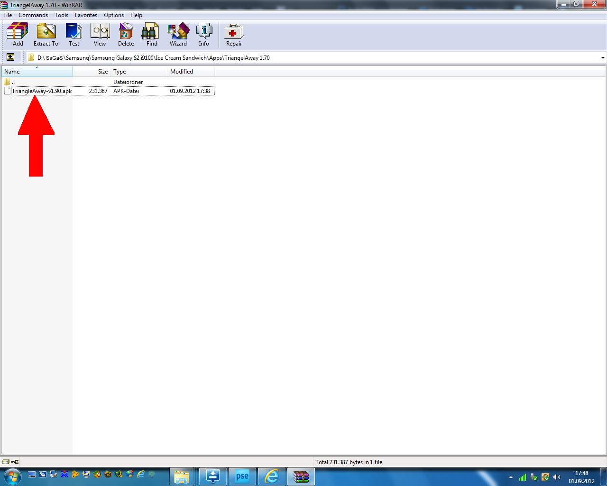Click the archive path address field
Viewport: 607px width, 486px height.
pyautogui.click(x=313, y=58)
